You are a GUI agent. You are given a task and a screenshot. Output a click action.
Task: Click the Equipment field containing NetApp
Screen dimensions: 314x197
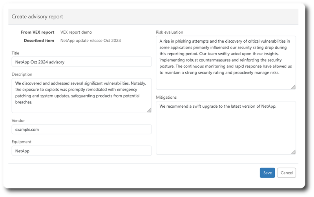pyautogui.click(x=82, y=151)
